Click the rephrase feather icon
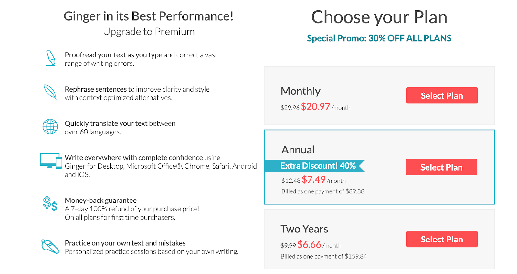 [50, 92]
